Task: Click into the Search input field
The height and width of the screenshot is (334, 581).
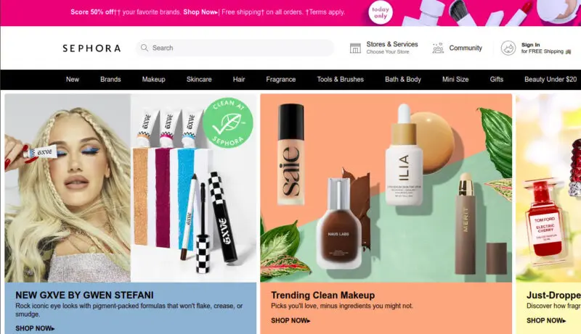Action: click(x=235, y=48)
